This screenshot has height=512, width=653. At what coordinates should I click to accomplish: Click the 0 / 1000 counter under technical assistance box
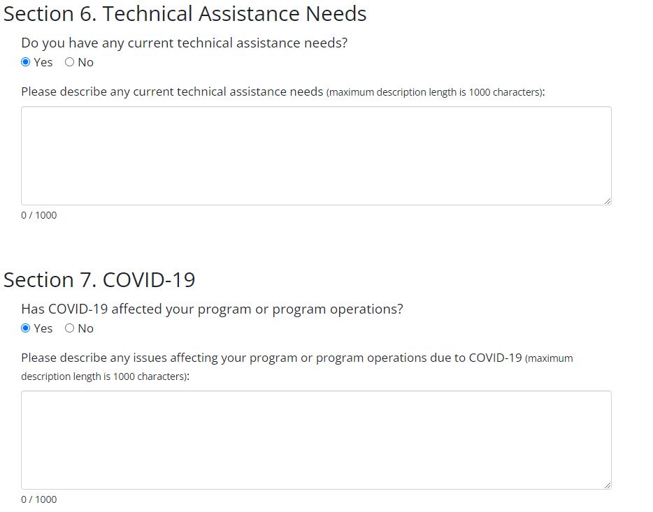(x=39, y=215)
